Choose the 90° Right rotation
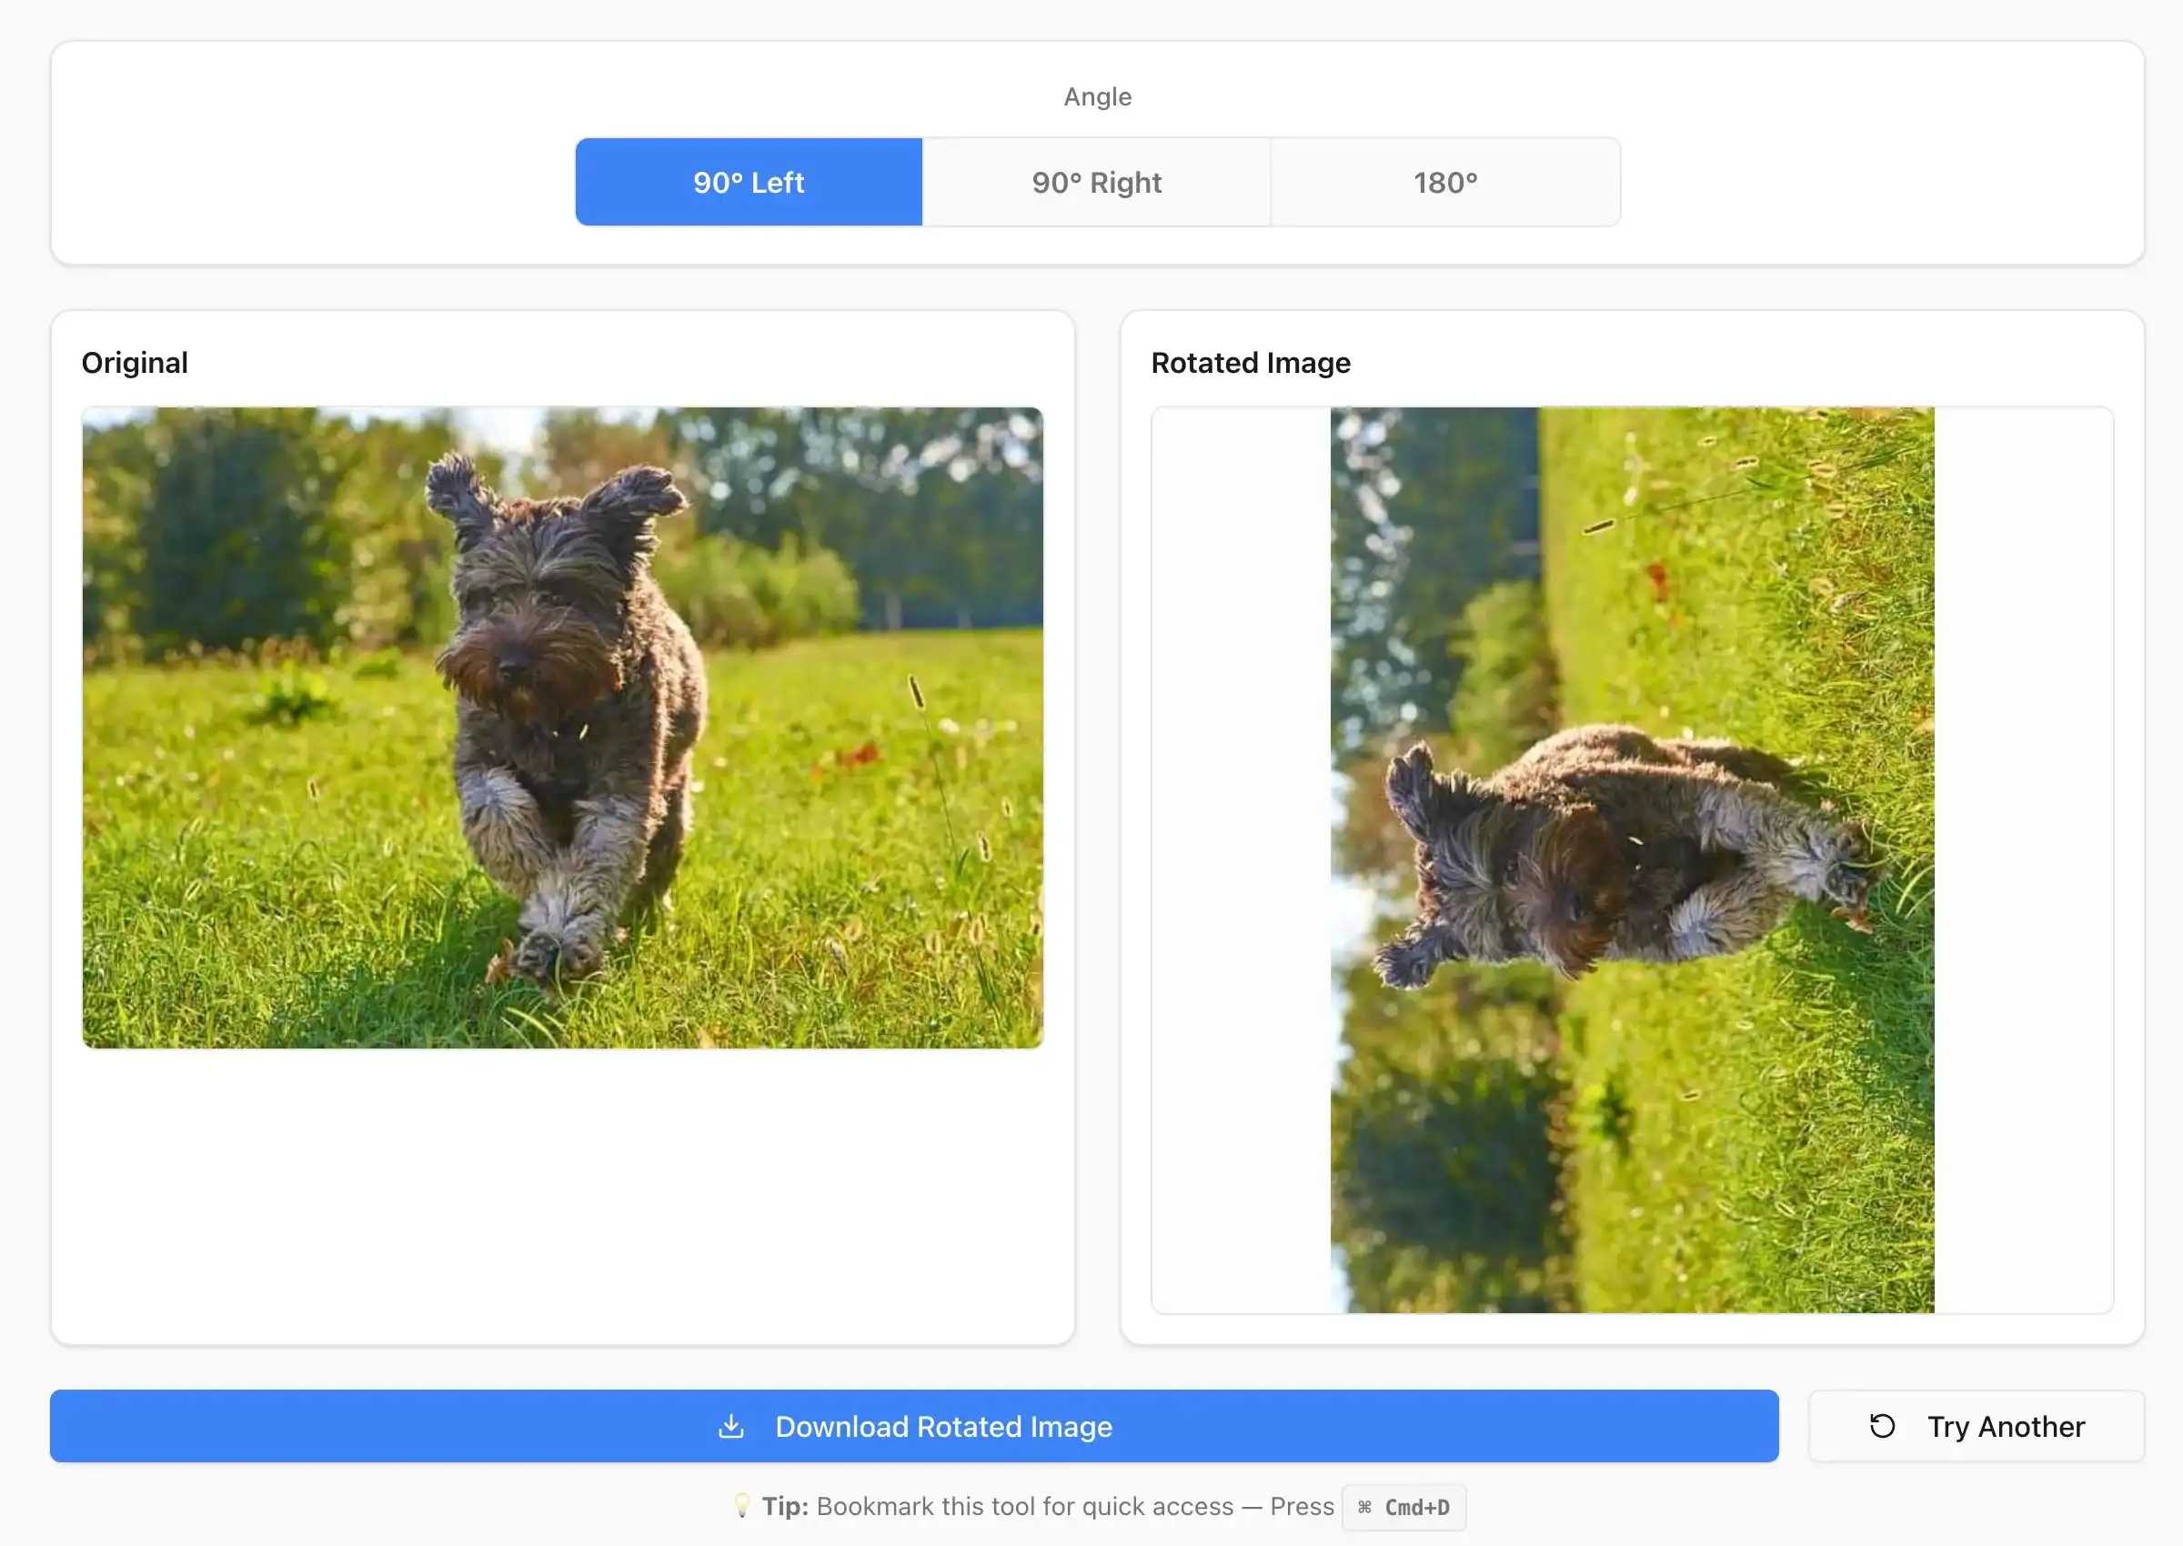This screenshot has width=2183, height=1546. 1097,182
